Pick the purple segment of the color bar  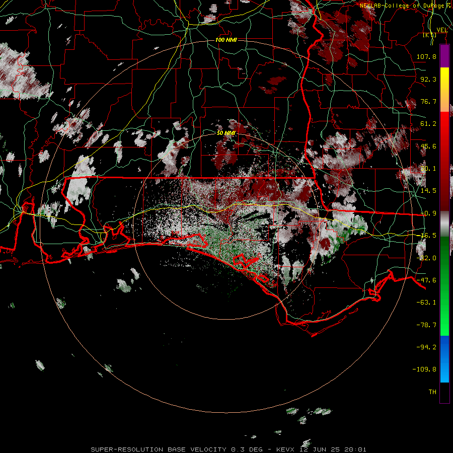444,56
